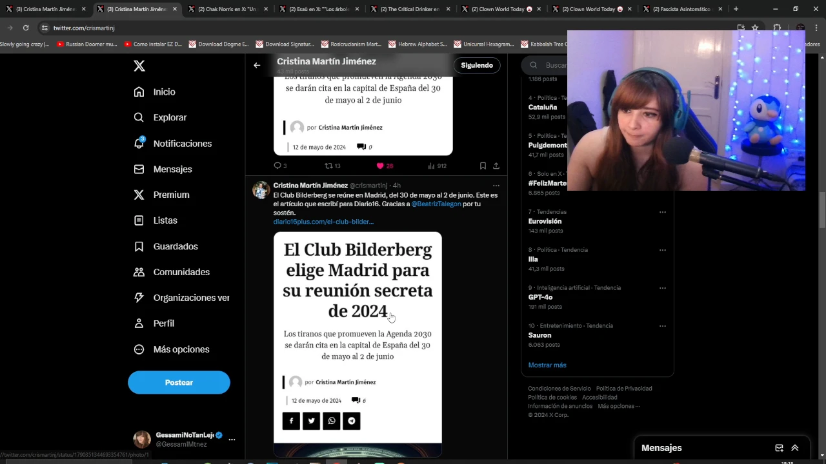Open Organizaciones verificadas
The image size is (826, 464).
pyautogui.click(x=181, y=298)
